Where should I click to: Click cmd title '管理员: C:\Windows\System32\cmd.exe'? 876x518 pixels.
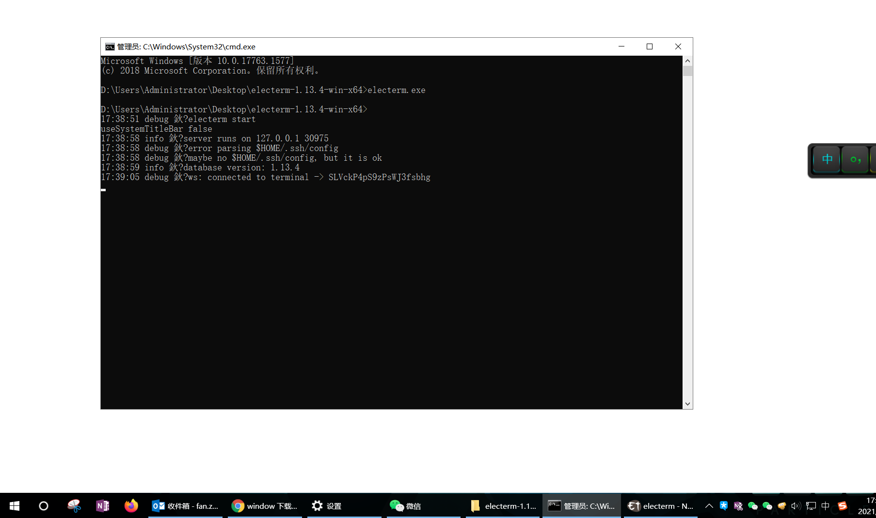(x=186, y=46)
